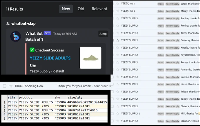Click the 'Batch of 1' message text

pos(34,39)
